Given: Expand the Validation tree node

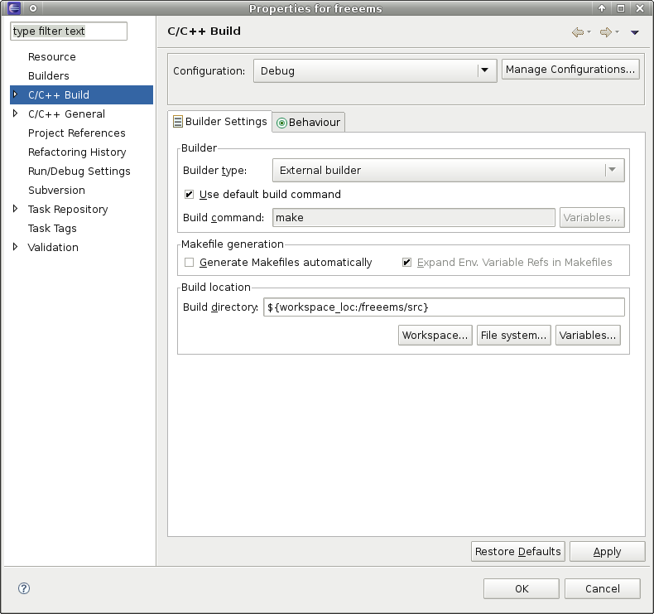Looking at the screenshot, I should 16,247.
